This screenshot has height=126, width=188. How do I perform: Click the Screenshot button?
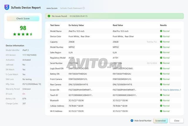point(160,121)
